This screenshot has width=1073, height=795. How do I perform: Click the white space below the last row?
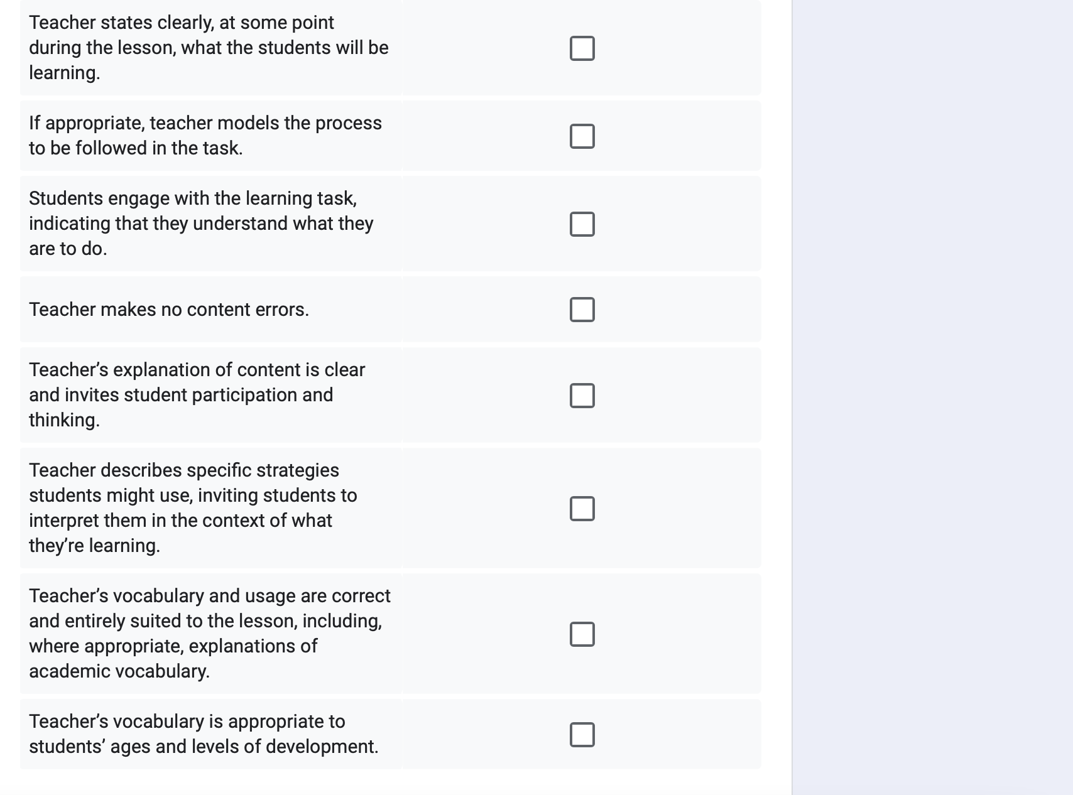396,782
